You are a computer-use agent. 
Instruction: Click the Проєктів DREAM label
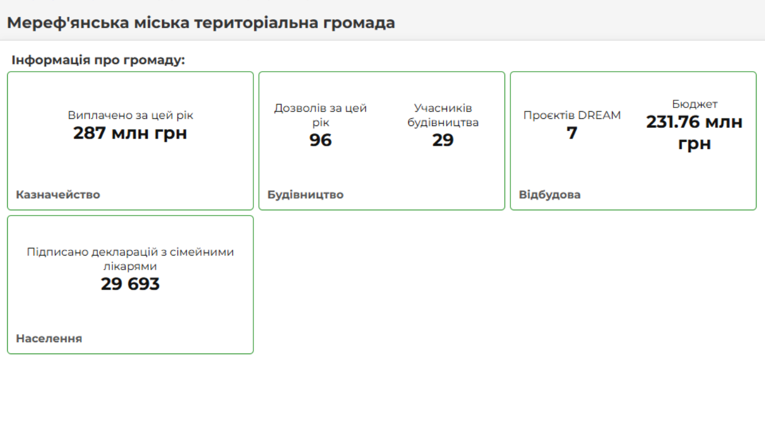[x=572, y=115]
